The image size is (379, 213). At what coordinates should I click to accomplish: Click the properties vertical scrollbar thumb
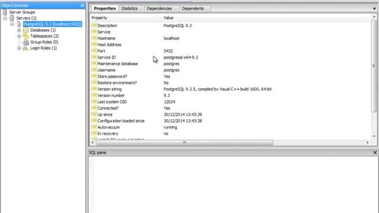click(374, 66)
